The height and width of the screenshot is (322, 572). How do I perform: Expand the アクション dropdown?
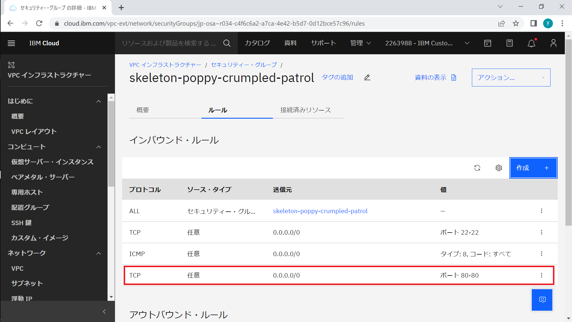(x=511, y=78)
